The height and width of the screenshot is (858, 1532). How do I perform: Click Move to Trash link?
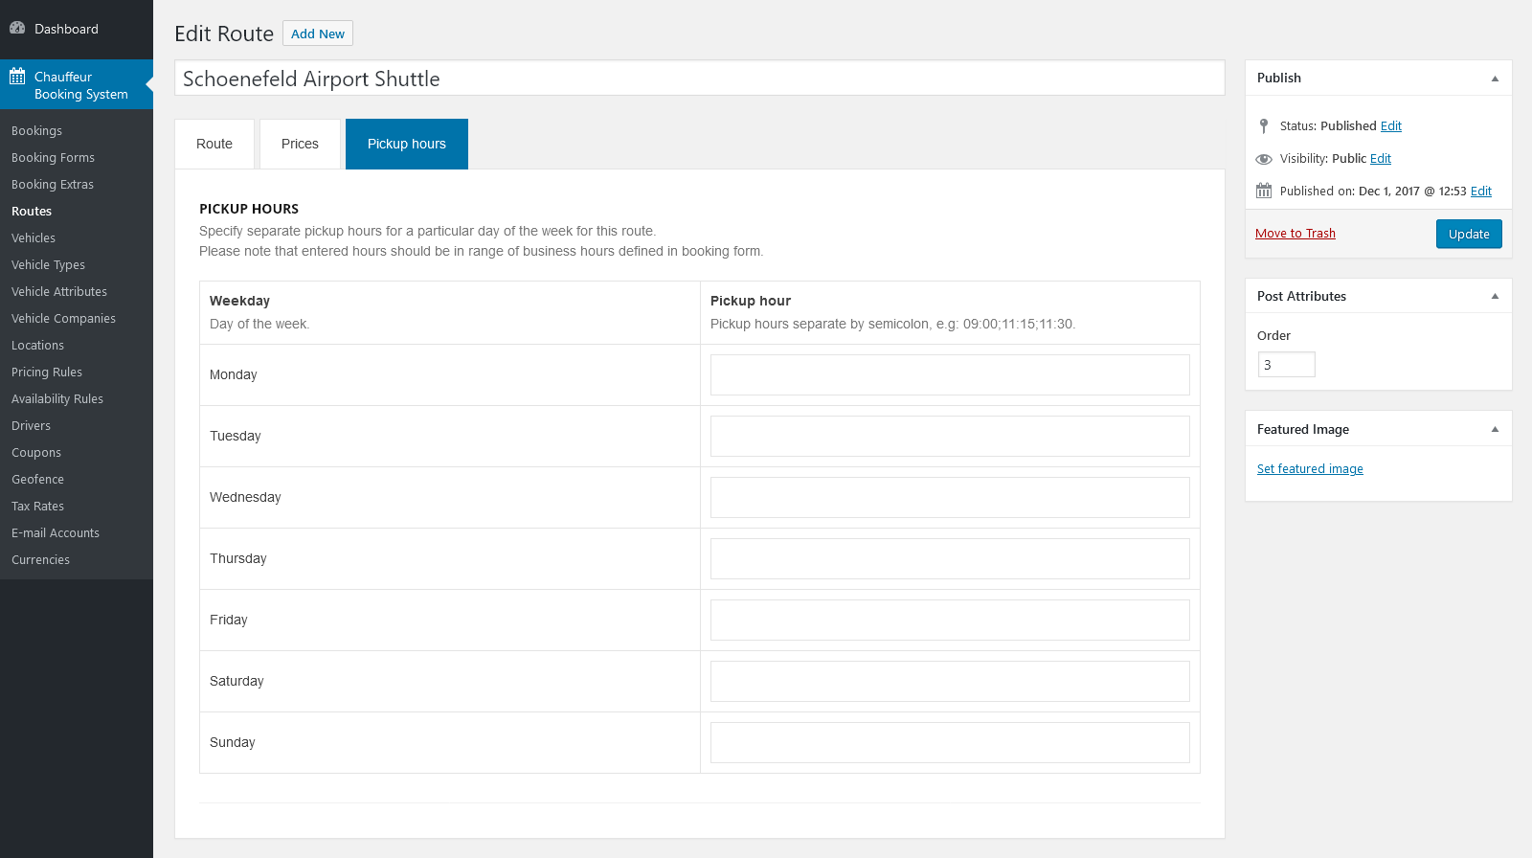1295,233
